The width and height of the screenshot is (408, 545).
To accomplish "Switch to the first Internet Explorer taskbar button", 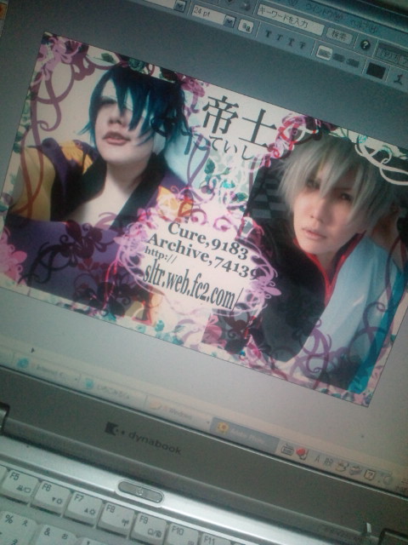I will pyautogui.click(x=44, y=371).
